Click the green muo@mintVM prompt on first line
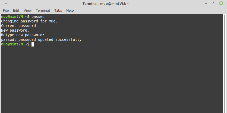Image resolution: width=227 pixels, height=113 pixels. pyautogui.click(x=12, y=17)
